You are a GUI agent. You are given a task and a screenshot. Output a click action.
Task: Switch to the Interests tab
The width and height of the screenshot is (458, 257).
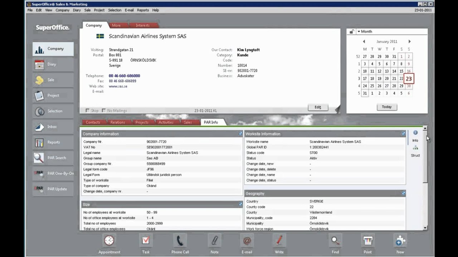(x=143, y=25)
